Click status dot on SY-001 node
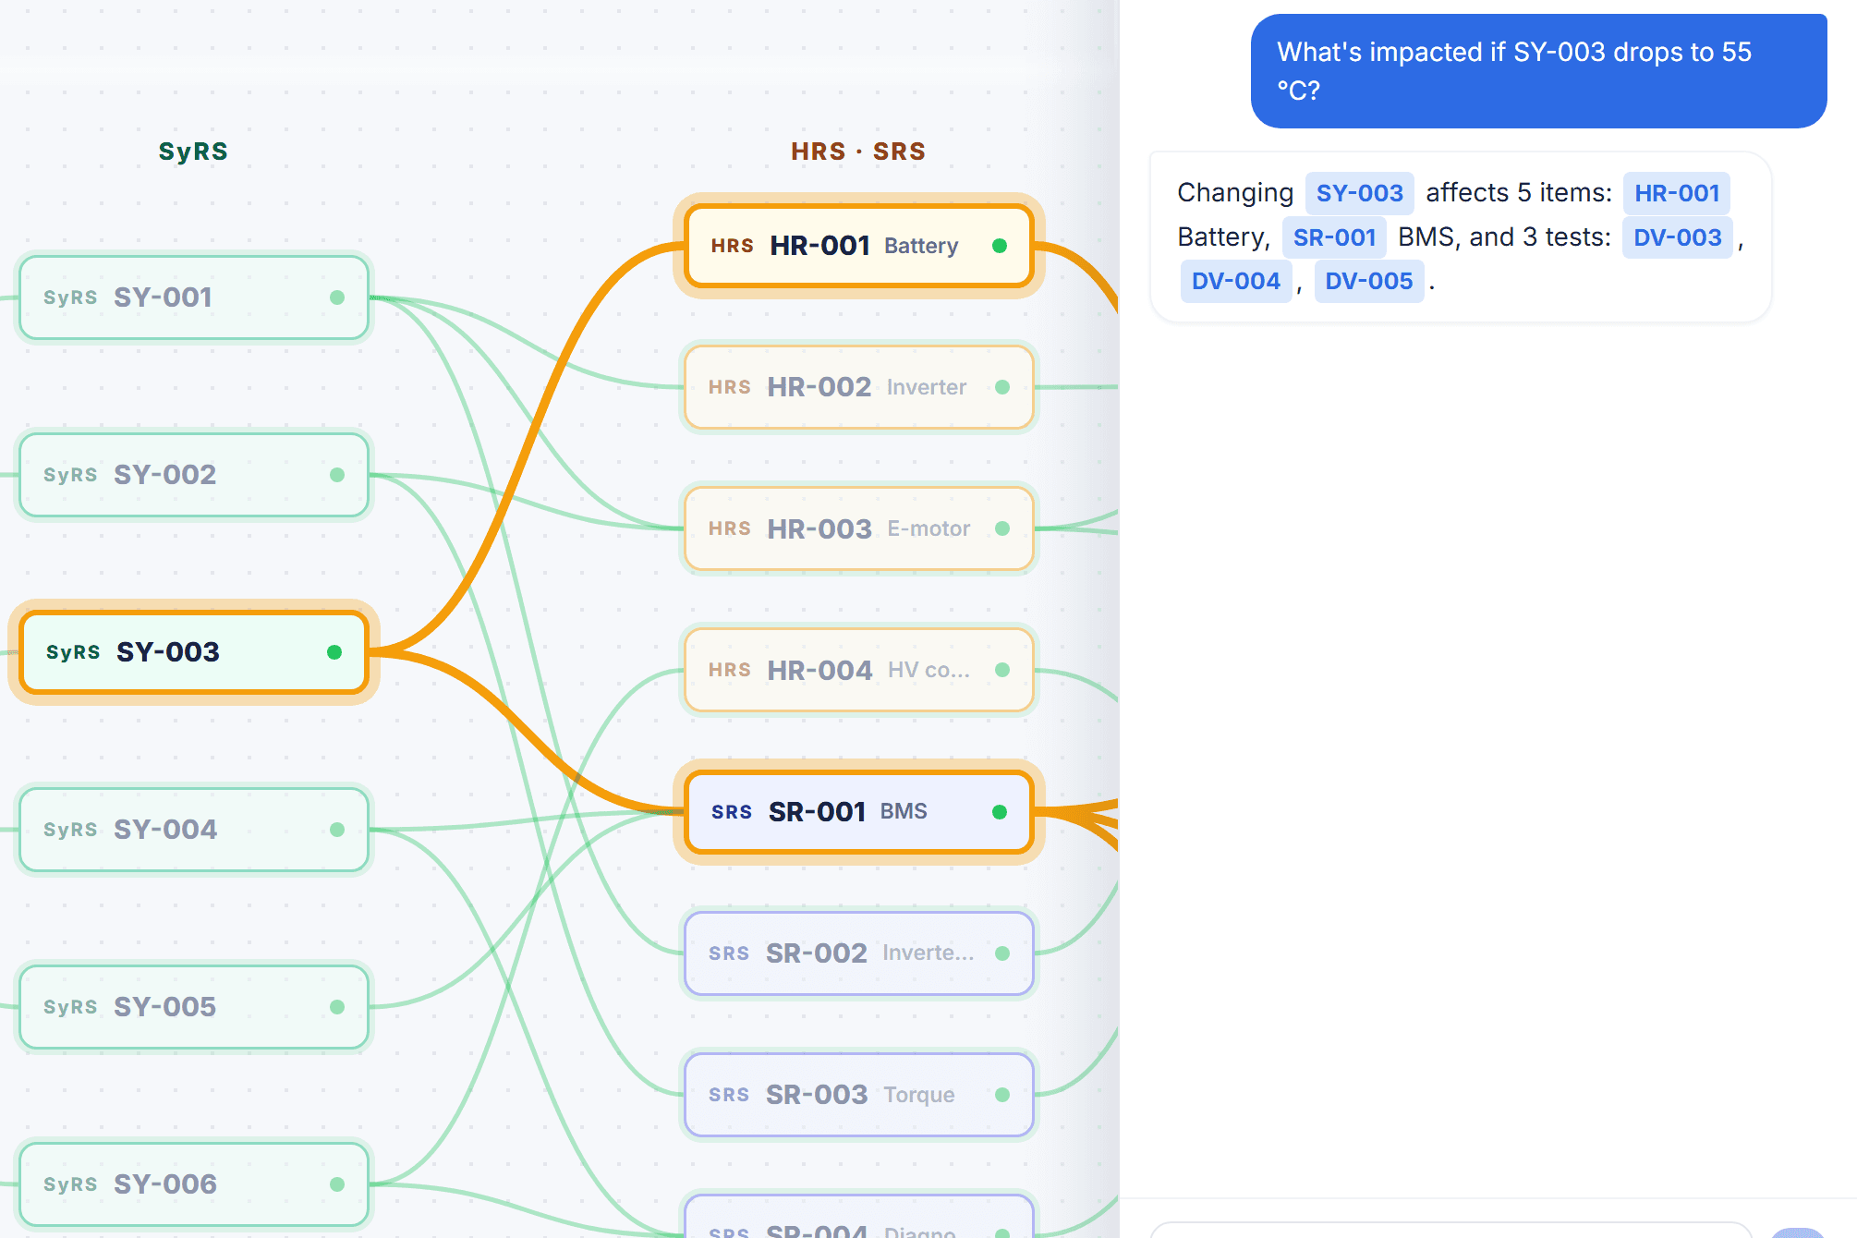 pos(337,297)
